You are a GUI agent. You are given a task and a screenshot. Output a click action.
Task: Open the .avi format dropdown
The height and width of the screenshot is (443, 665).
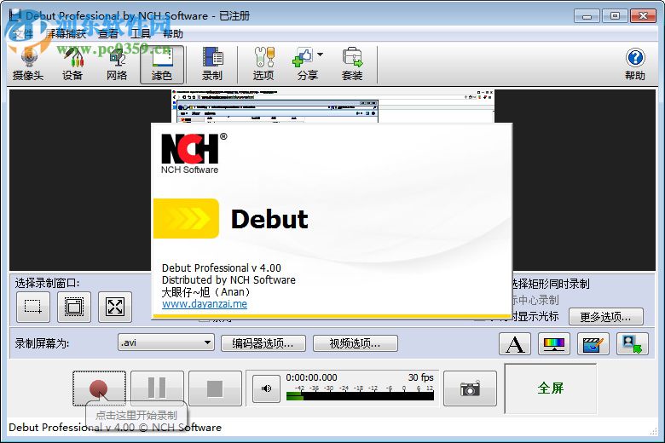click(166, 342)
